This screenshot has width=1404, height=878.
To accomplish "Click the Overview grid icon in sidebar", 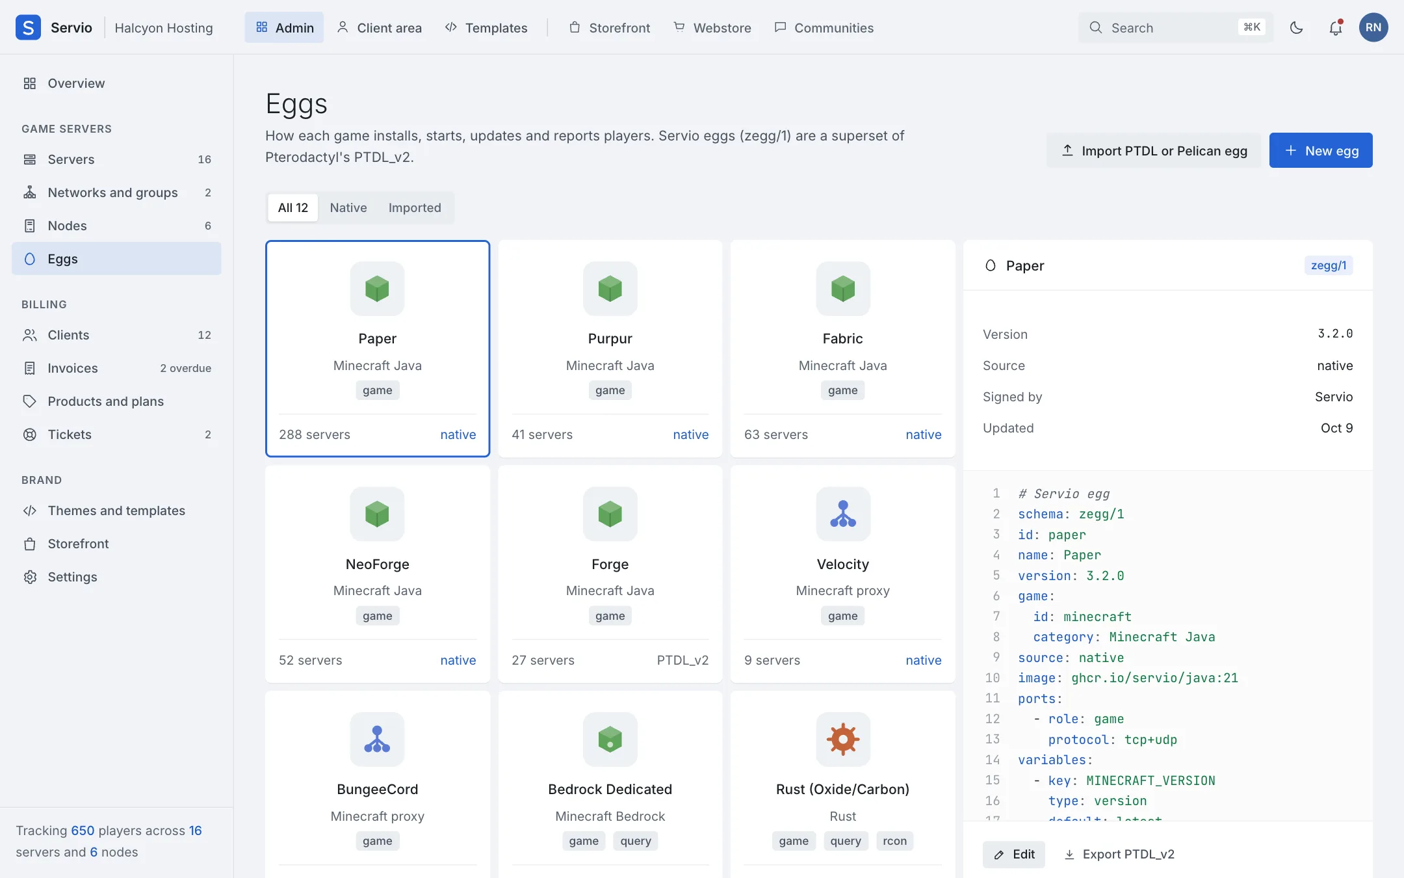I will pyautogui.click(x=30, y=83).
